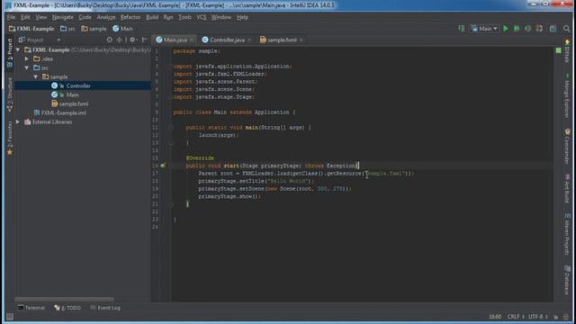Open the Commander side tool window
Viewport: 576px width, 324px height.
click(567, 146)
